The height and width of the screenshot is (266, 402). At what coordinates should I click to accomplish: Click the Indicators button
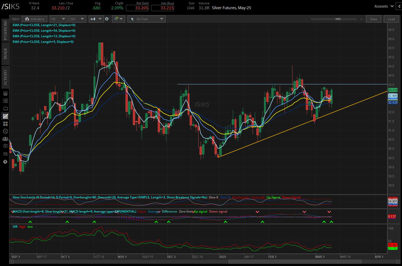[x=34, y=19]
